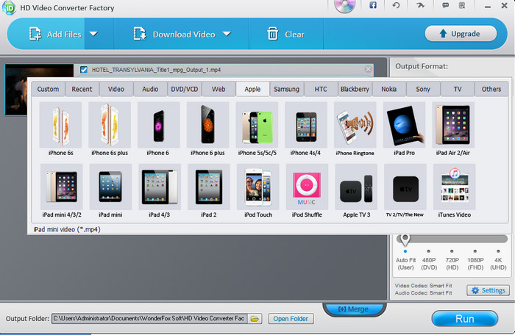Open codec Settings

488,290
